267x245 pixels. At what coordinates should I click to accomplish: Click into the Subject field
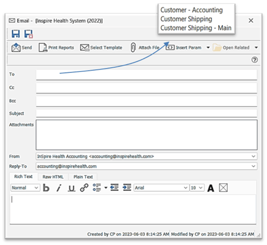click(146, 113)
